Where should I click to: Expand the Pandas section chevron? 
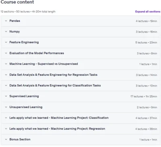6,21
